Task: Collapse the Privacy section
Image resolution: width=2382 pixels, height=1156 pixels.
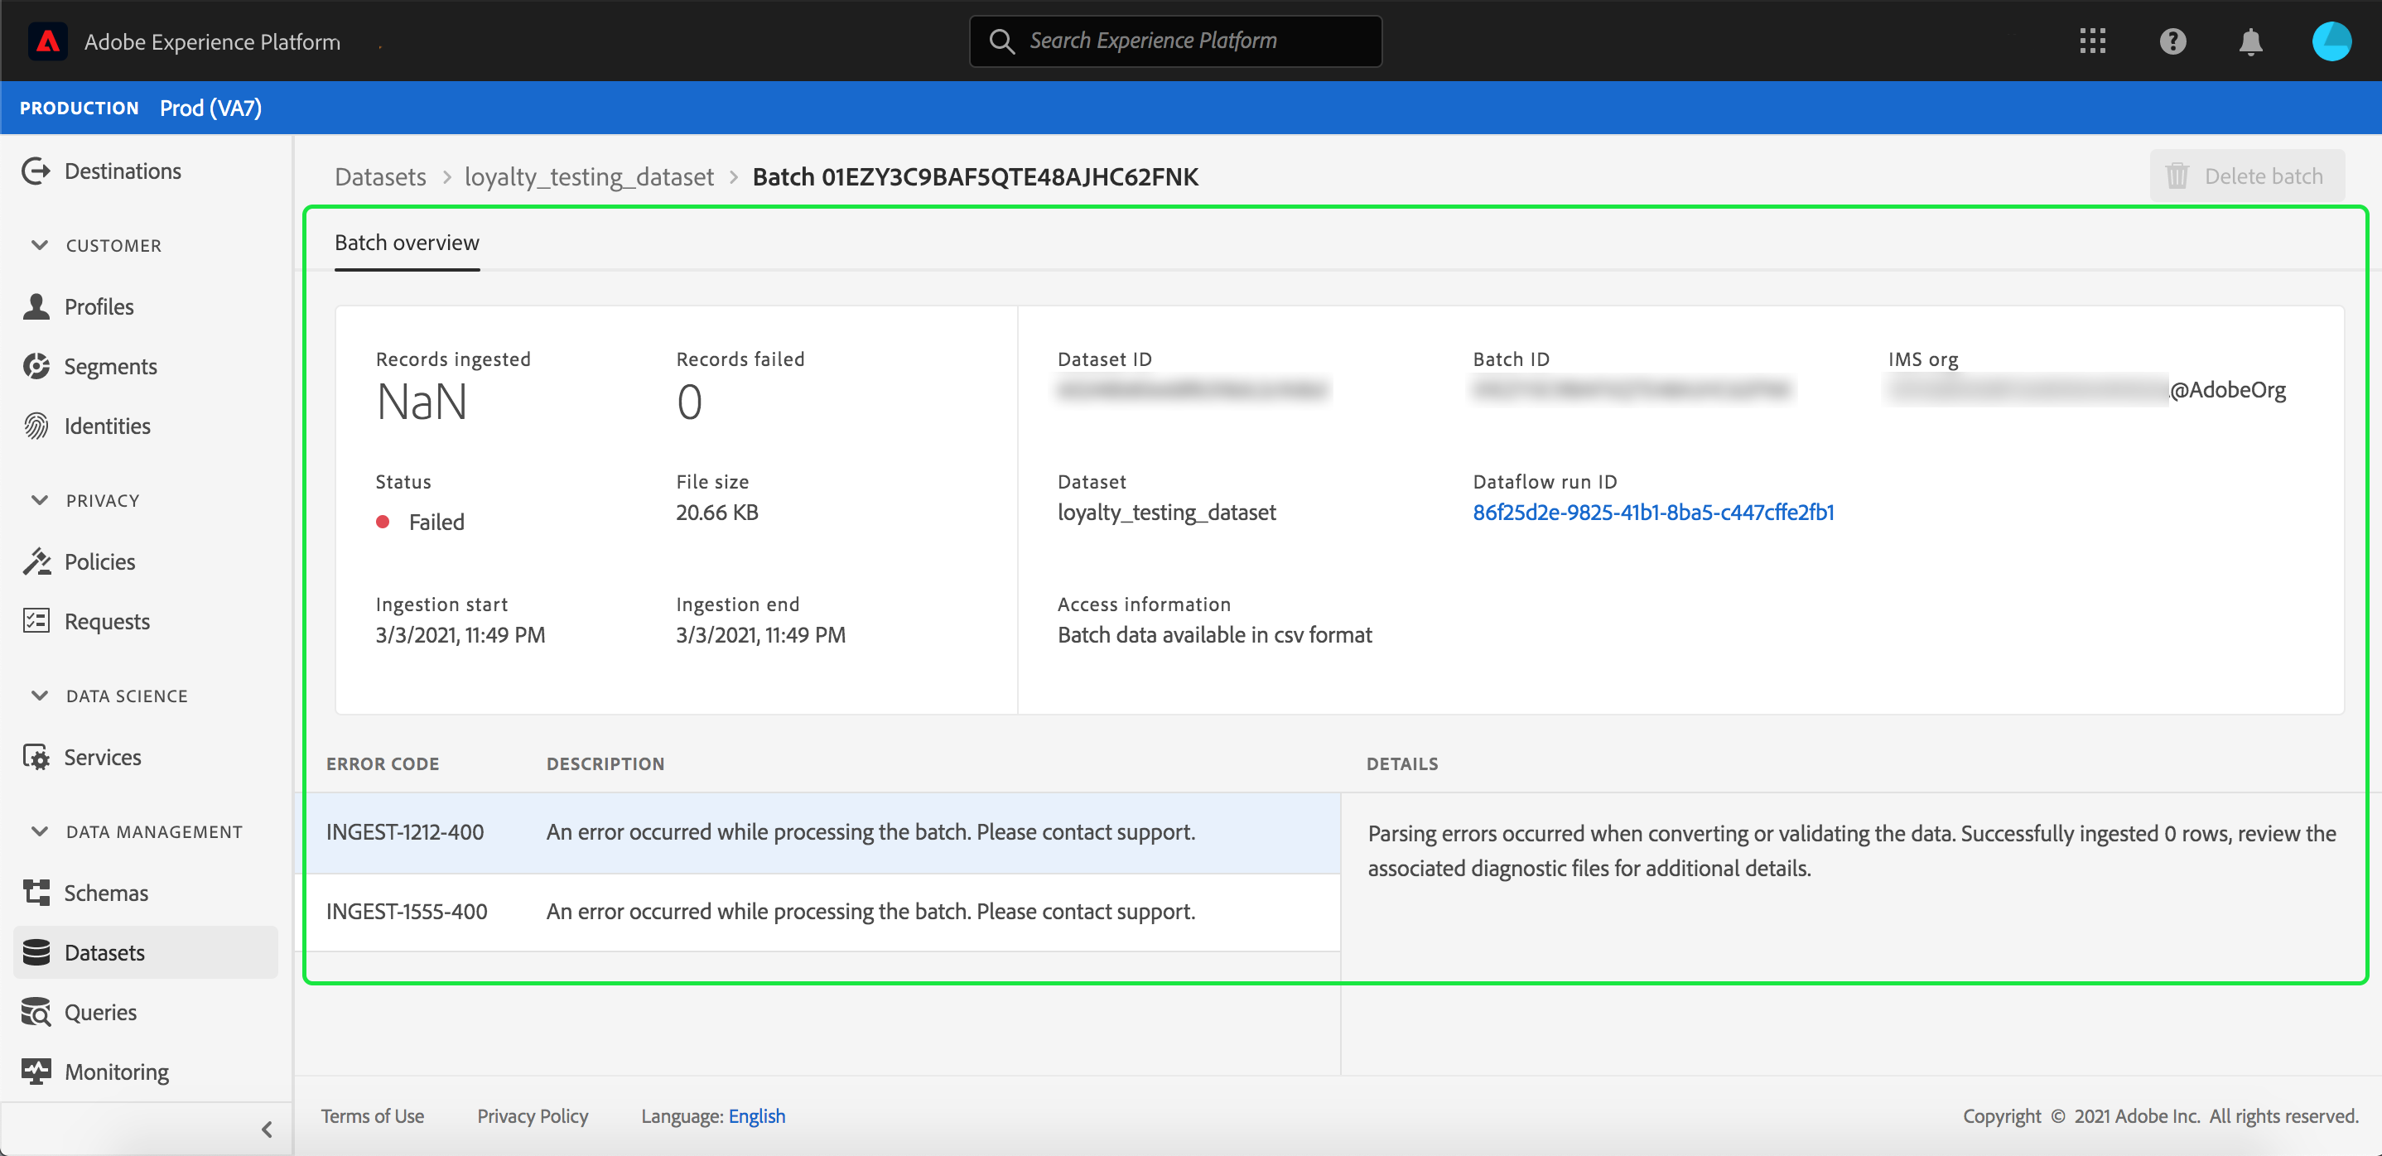Action: 40,500
